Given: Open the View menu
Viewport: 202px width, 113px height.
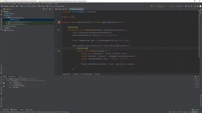Looking at the screenshot, I should (9, 3).
